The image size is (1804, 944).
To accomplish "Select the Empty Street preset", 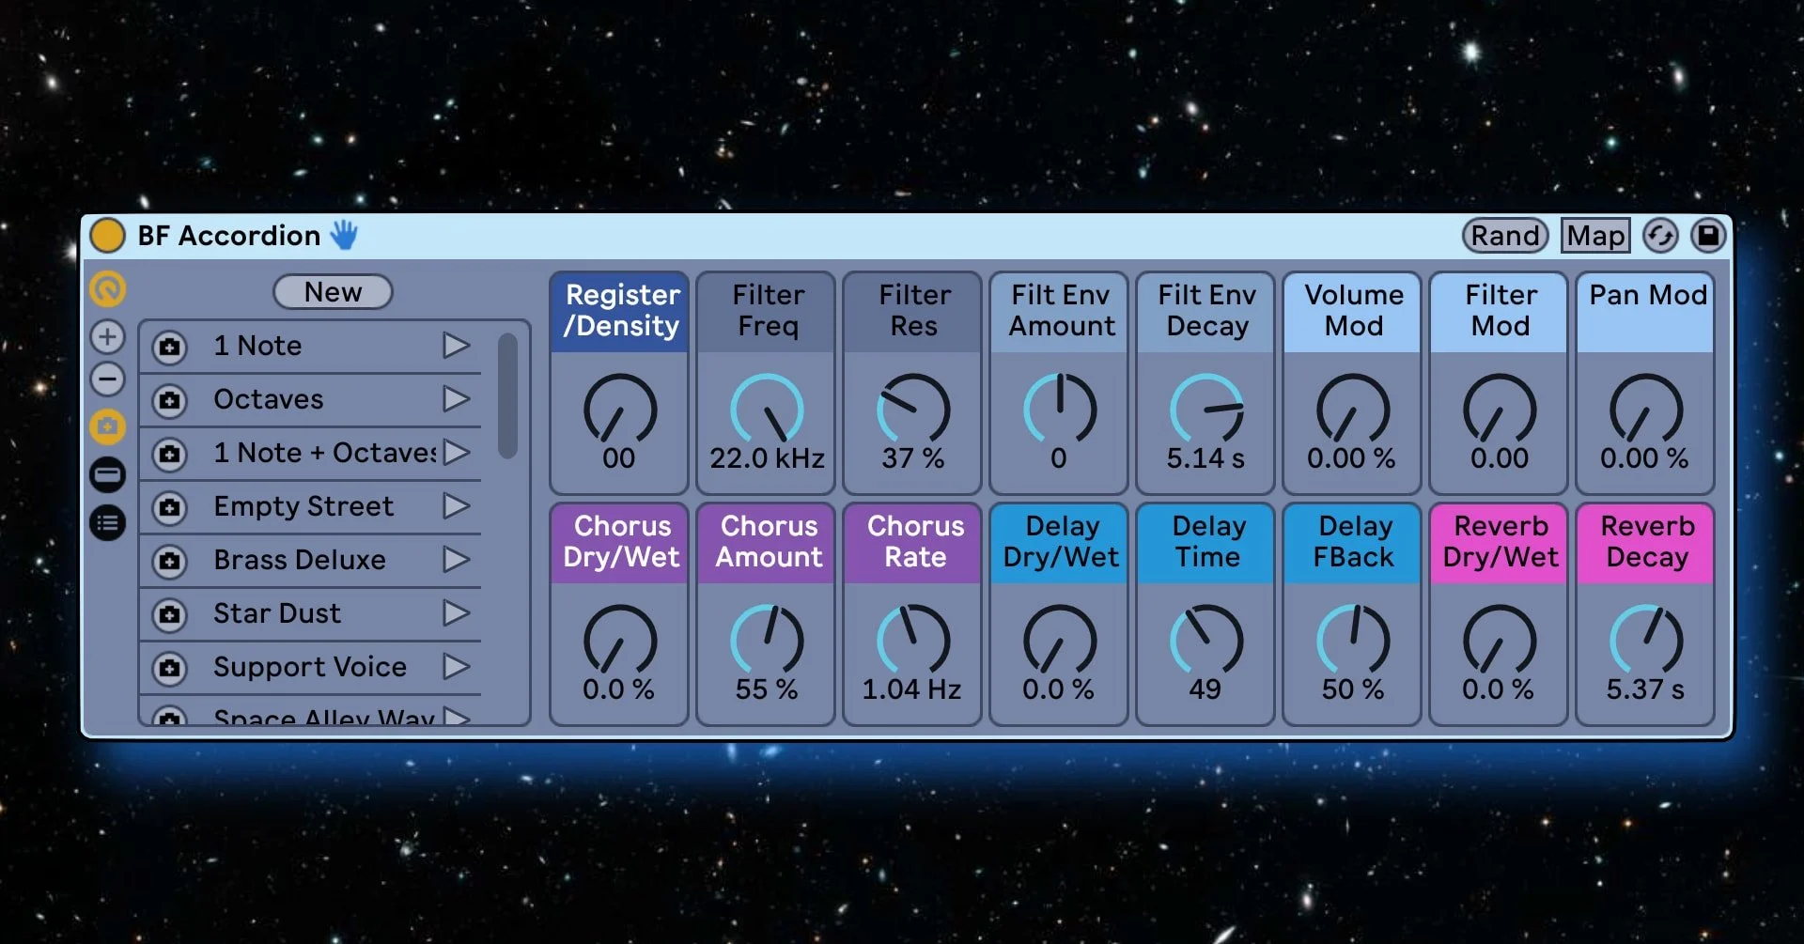I will tap(303, 506).
